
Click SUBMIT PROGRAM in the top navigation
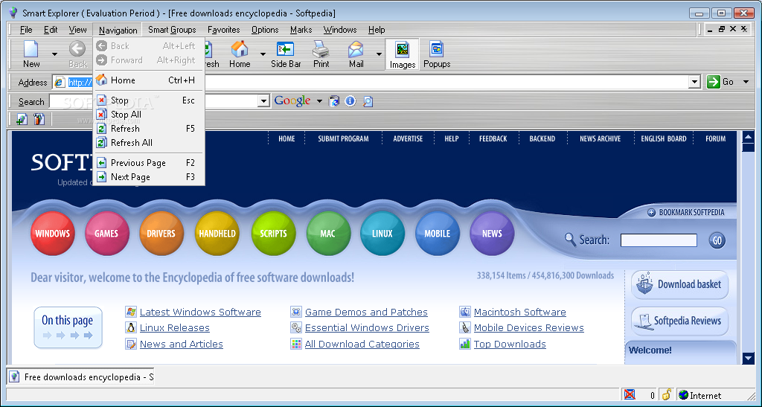[343, 138]
